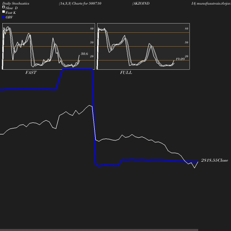The image size is (231, 231).
Task: Click the 30.6 value in FAST chart
Action: click(x=85, y=54)
